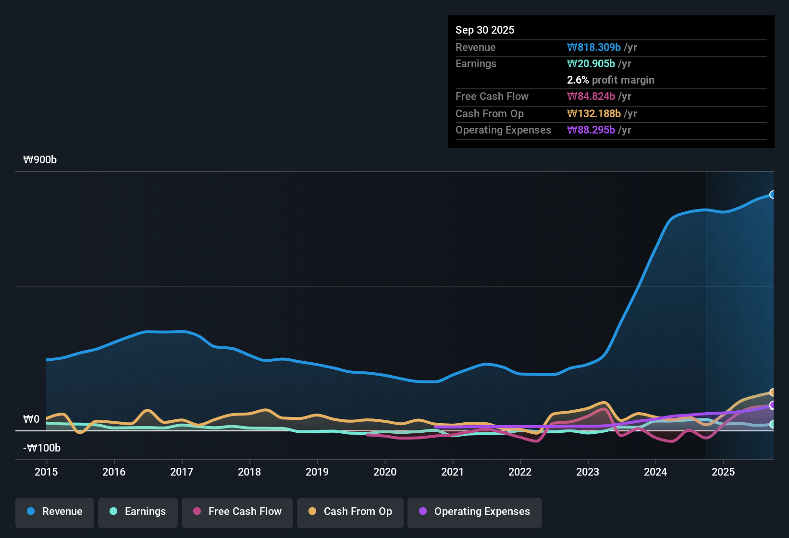
Task: Toggle the Earnings series off
Action: 138,512
